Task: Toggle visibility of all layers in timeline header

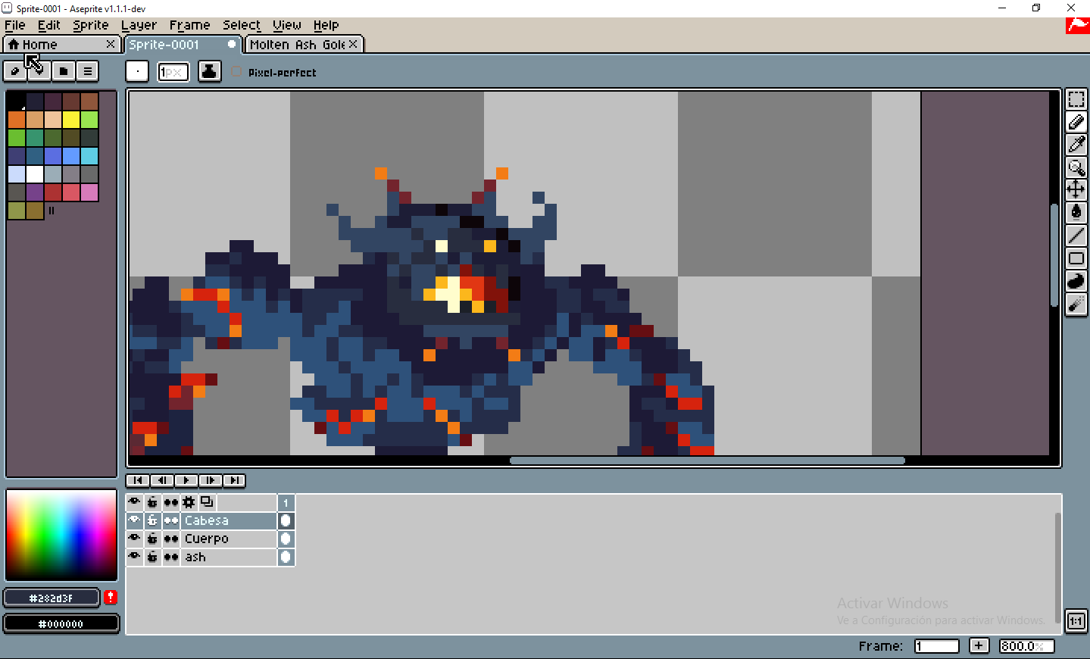Action: 135,502
